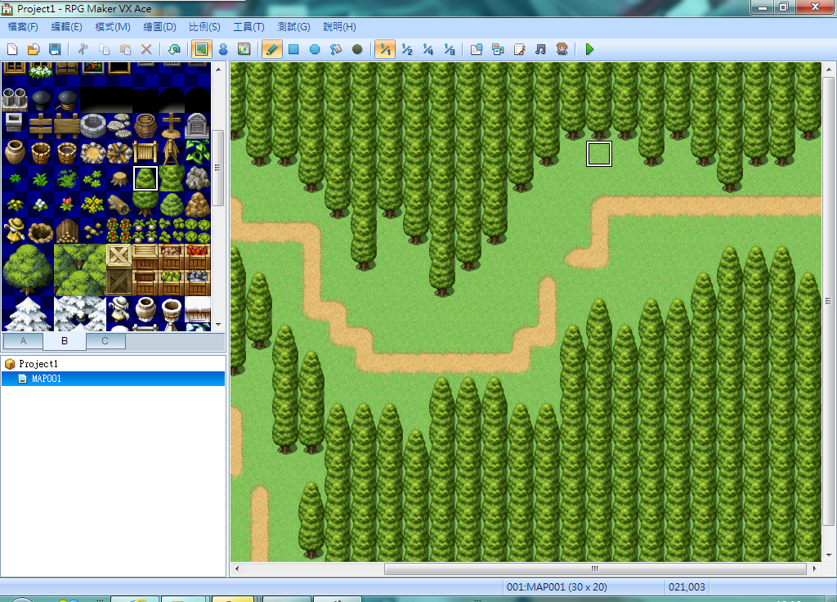
Task: Open the 工具(T) menu
Action: [x=248, y=27]
